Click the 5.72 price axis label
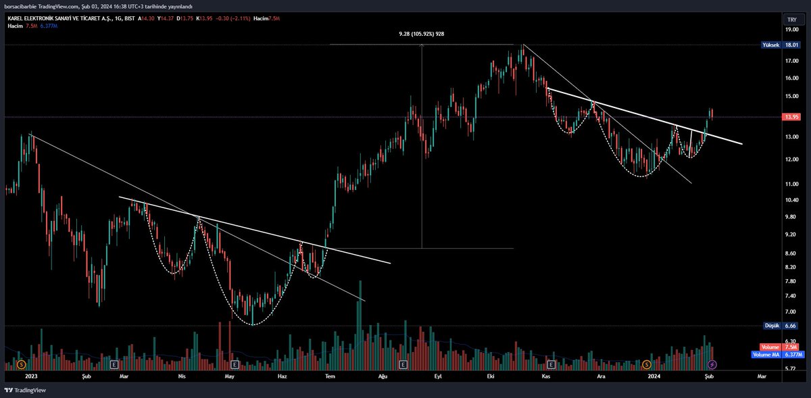811x398 pixels. tap(791, 369)
